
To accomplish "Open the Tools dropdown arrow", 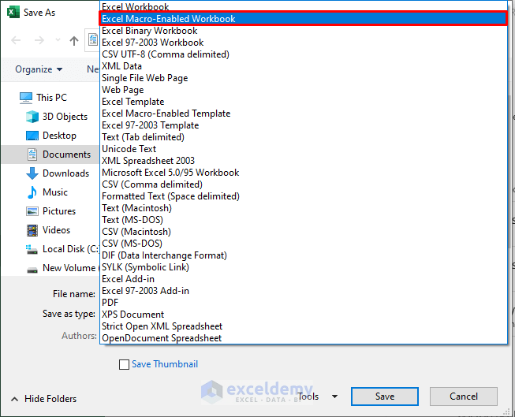I will click(x=334, y=397).
